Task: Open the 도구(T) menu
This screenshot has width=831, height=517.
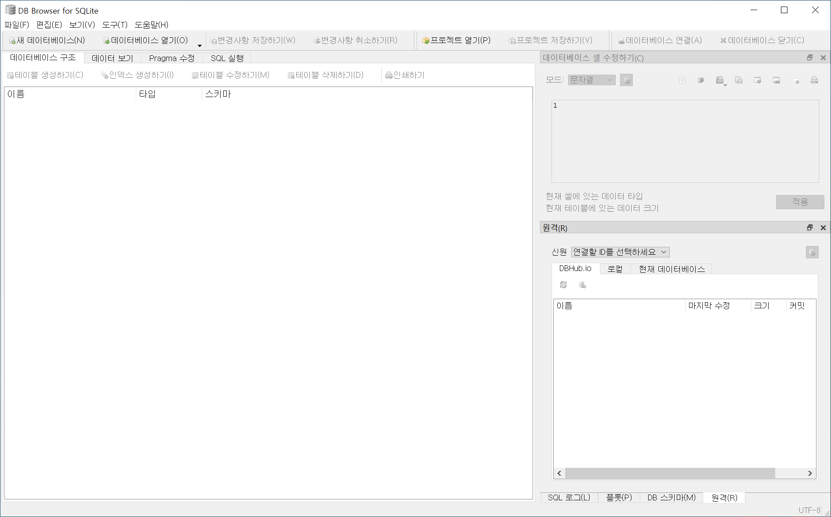Action: tap(114, 25)
